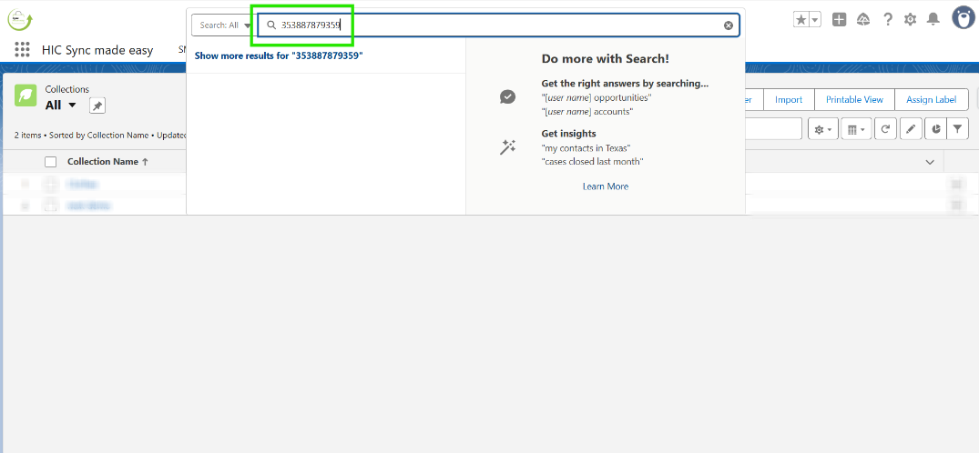Check the select-all rows checkbox
The image size is (979, 453).
point(51,162)
